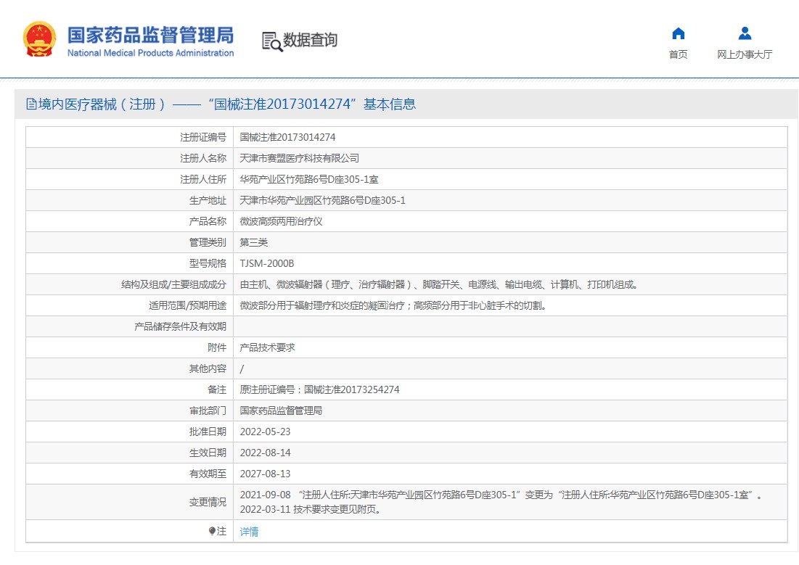Click approval date 2022-05-23

265,432
